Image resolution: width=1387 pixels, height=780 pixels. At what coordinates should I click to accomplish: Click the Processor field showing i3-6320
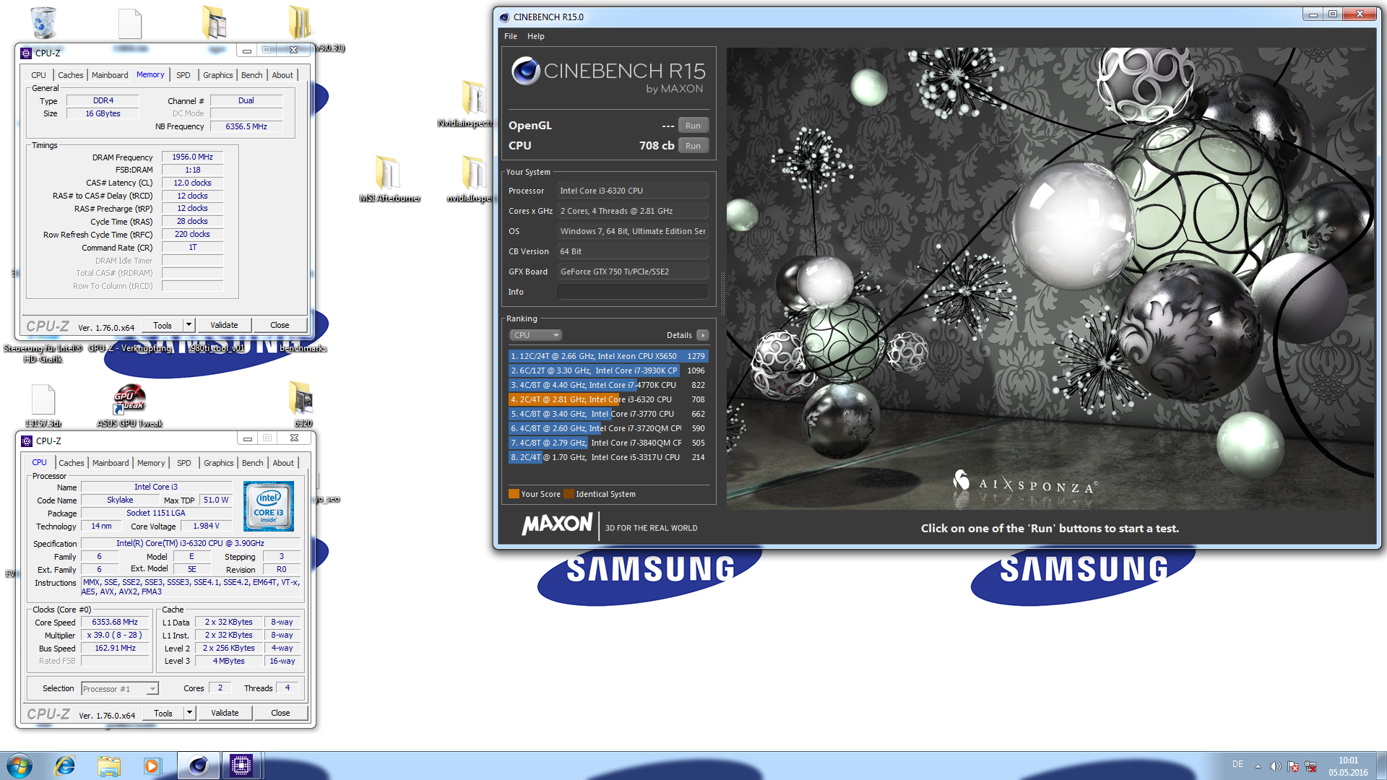(x=633, y=191)
